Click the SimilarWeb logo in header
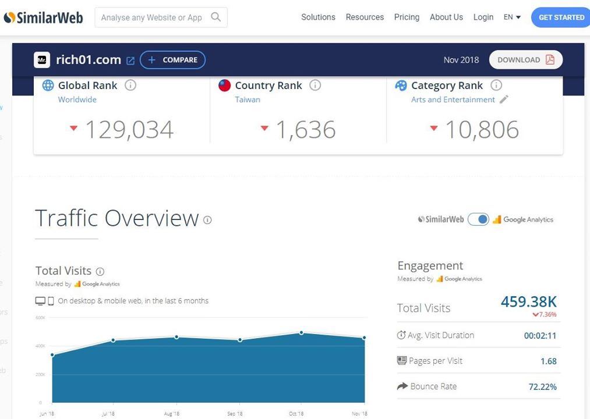The height and width of the screenshot is (419, 590). 43,17
